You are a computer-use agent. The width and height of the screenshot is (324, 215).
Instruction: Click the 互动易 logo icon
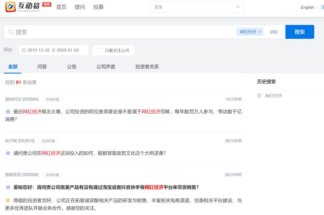(x=11, y=7)
